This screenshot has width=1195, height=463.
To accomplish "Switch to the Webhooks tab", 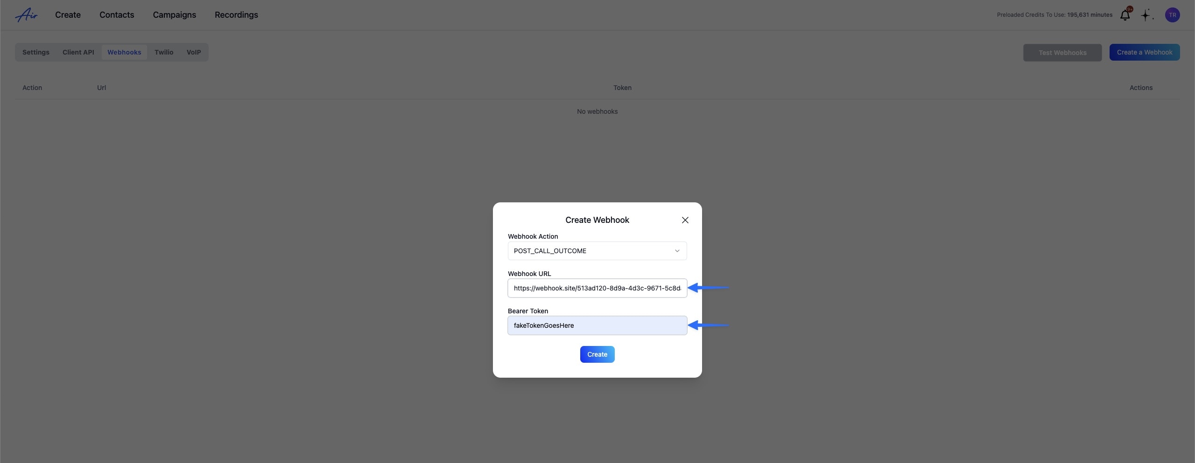I will click(x=124, y=52).
